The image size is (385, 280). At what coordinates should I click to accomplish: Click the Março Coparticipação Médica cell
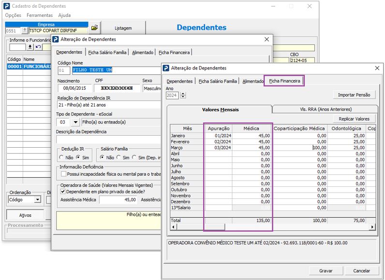299,148
